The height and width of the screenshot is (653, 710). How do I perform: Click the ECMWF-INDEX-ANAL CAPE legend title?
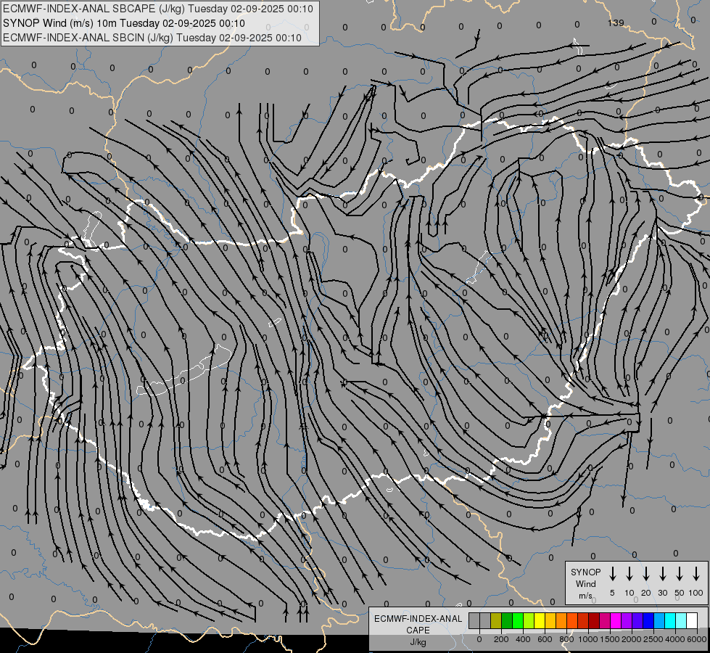(x=418, y=625)
